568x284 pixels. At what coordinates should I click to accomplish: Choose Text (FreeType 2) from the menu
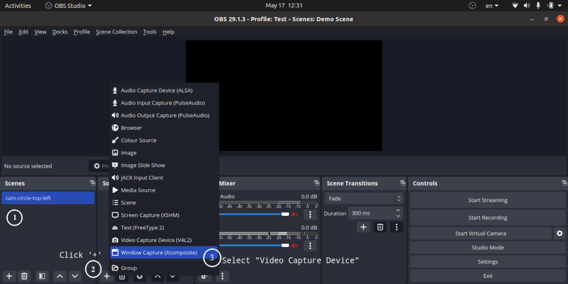[x=164, y=228]
